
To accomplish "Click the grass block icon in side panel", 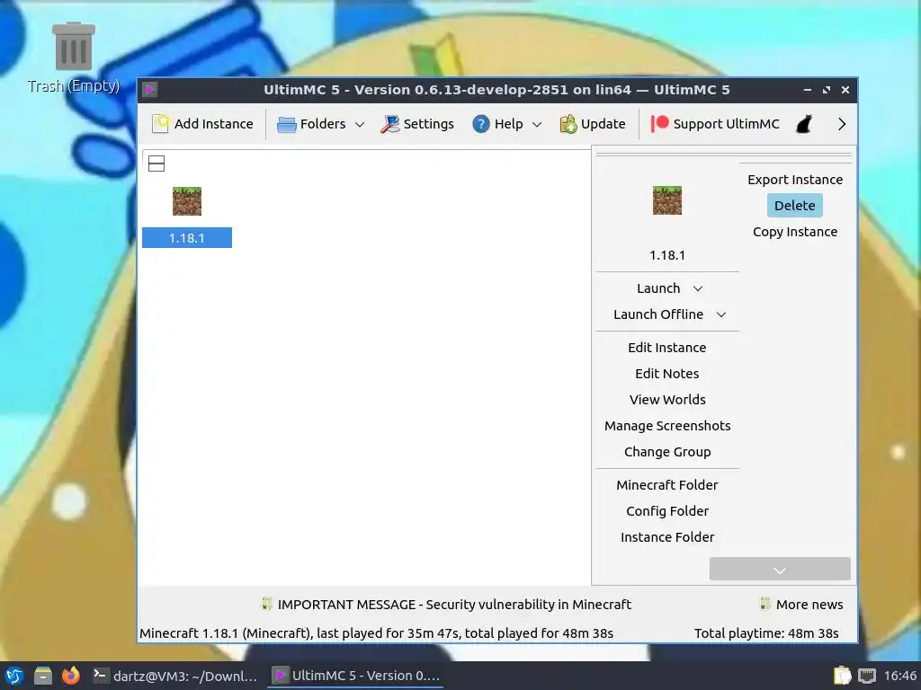I will pos(667,200).
